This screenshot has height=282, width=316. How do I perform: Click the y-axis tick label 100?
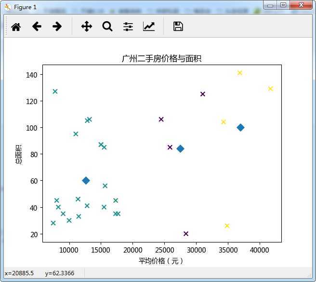point(32,128)
